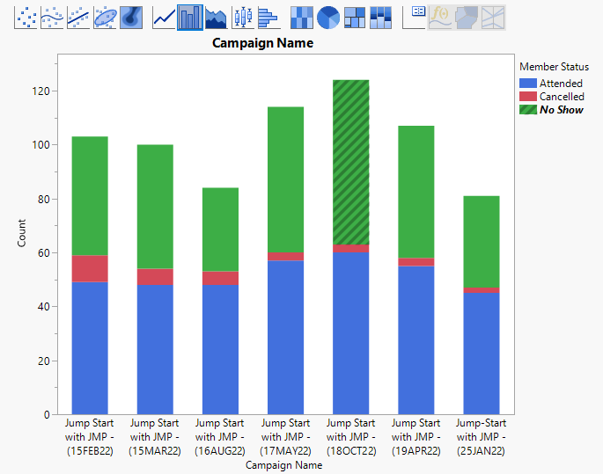Viewport: 603px width, 474px height.
Task: Click the blue Attended legend swatch
Action: [x=528, y=84]
